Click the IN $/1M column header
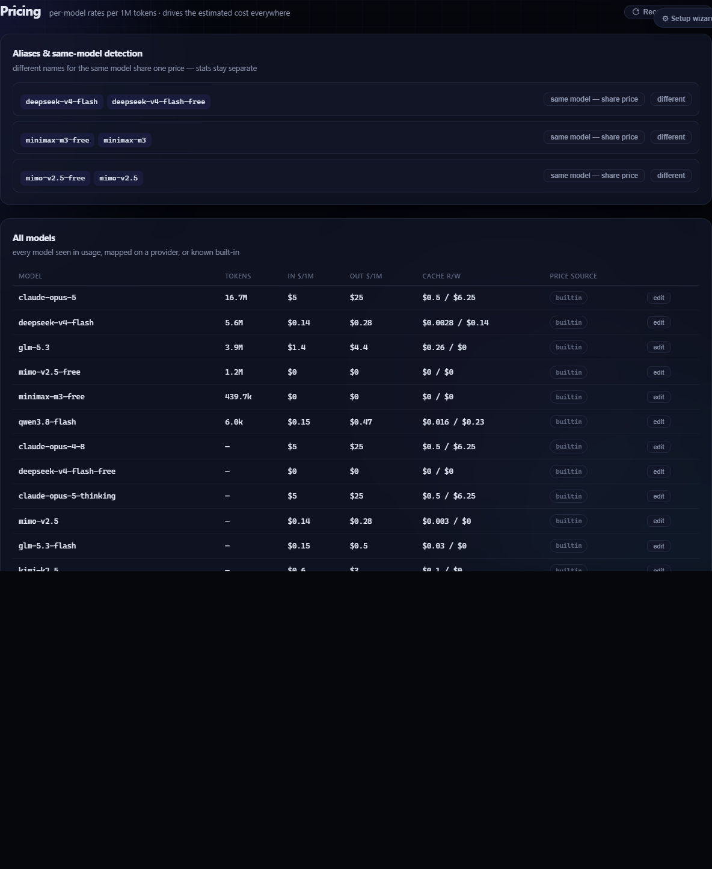 301,276
